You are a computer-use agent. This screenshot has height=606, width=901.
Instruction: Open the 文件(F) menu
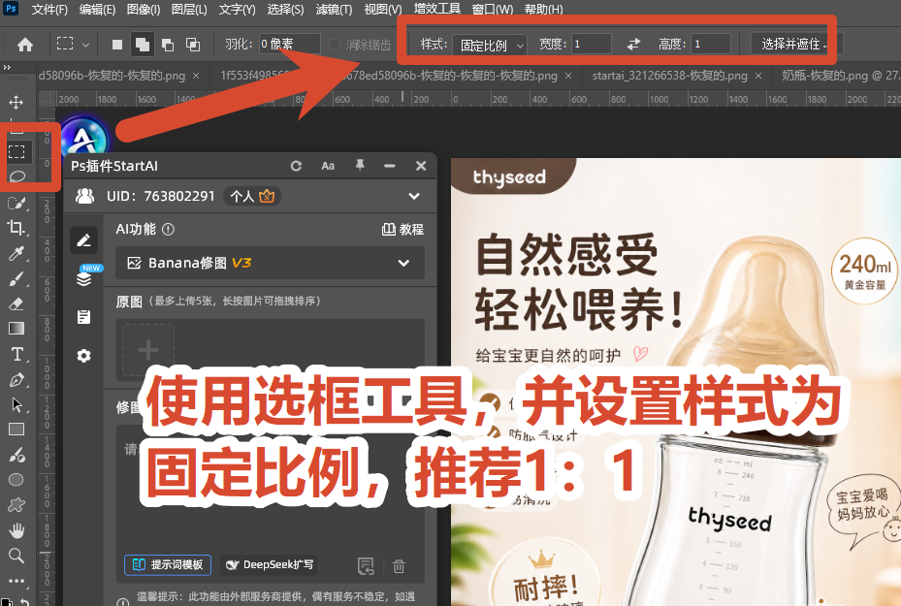coord(49,9)
